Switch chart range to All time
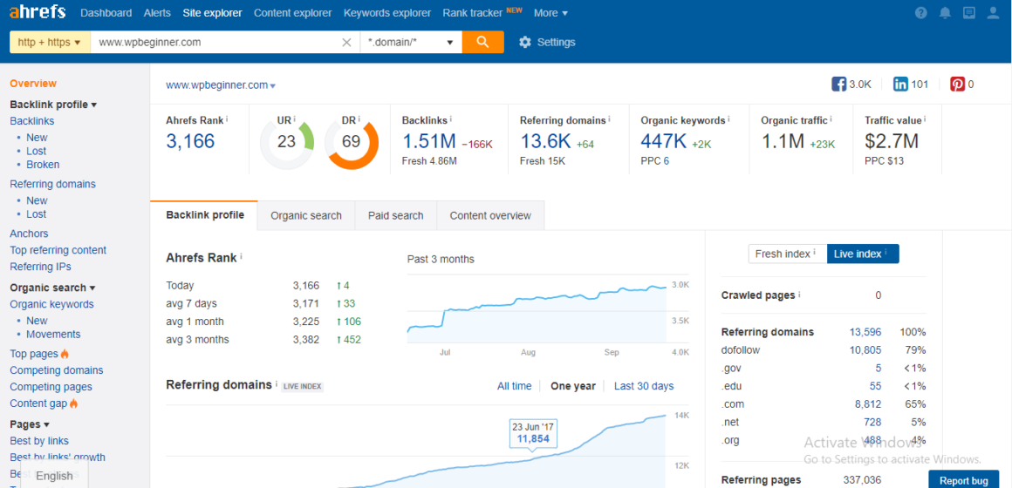This screenshot has height=488, width=1012. (515, 386)
